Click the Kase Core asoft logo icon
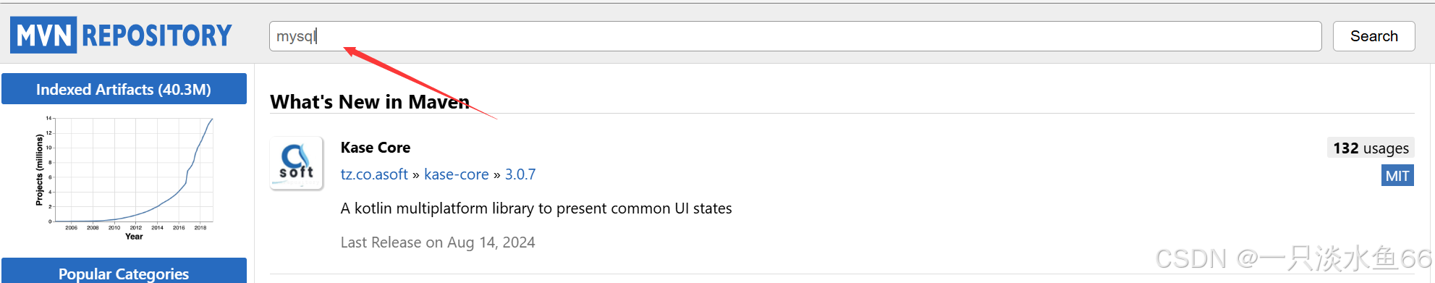The width and height of the screenshot is (1435, 283). pyautogui.click(x=297, y=163)
